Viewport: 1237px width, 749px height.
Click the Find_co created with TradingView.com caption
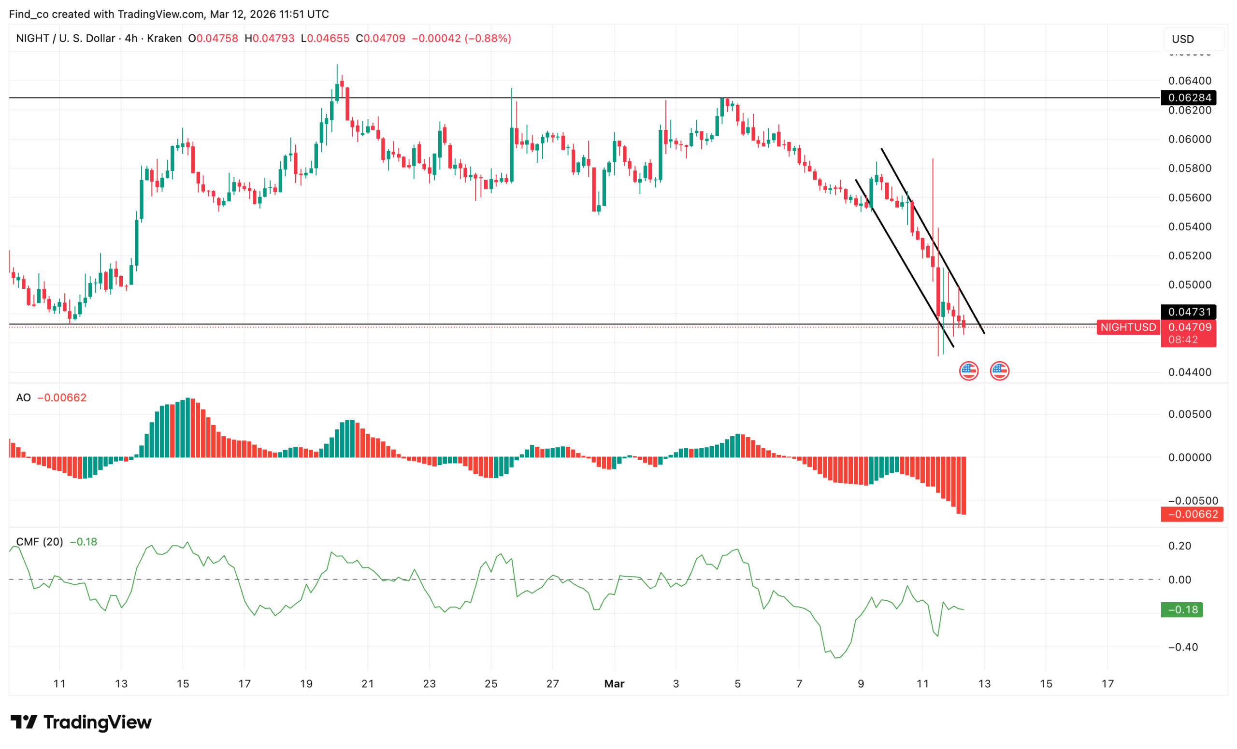click(169, 14)
